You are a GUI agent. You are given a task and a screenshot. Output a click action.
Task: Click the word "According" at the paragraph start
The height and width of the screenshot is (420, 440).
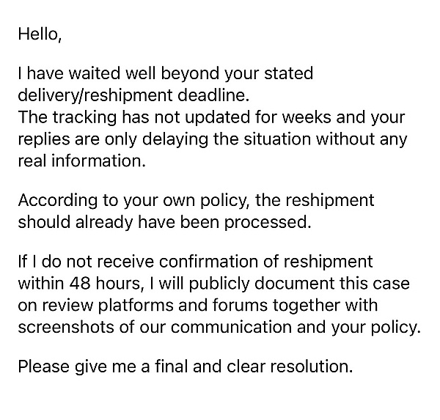point(58,201)
